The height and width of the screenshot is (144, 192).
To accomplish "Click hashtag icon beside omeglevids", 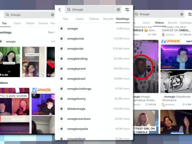I will pyautogui.click(x=61, y=49).
